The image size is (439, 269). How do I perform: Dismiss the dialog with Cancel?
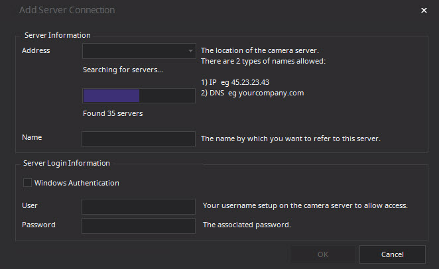point(392,254)
